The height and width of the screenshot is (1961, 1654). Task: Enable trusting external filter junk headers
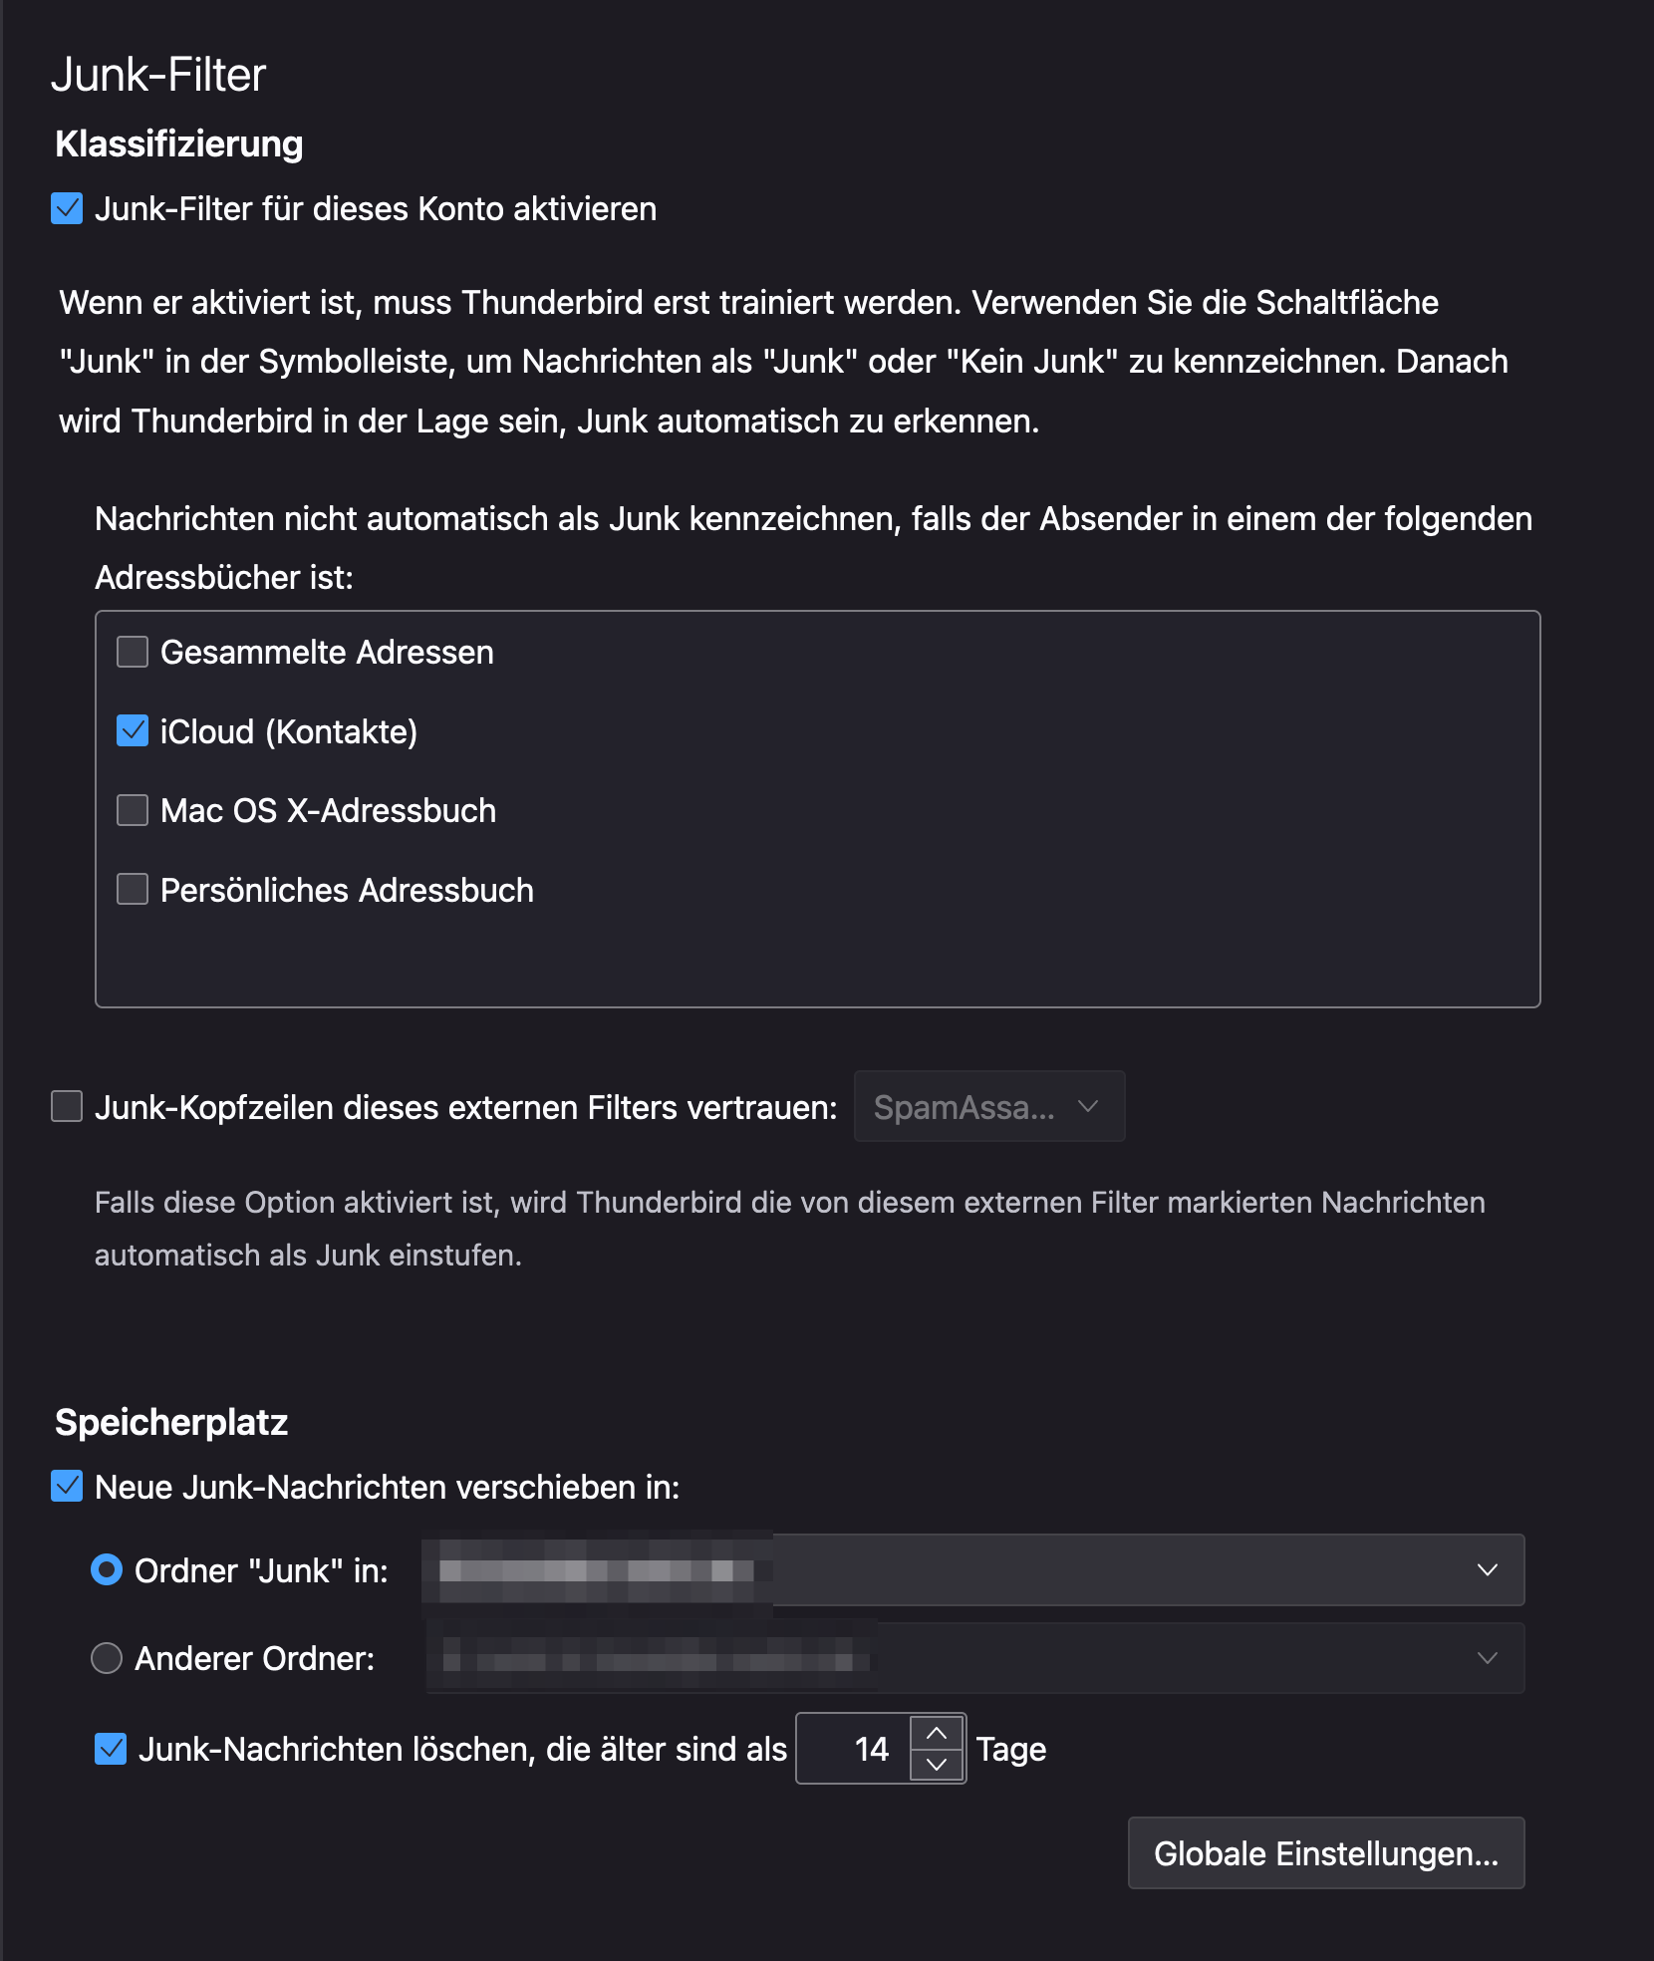click(x=67, y=1107)
